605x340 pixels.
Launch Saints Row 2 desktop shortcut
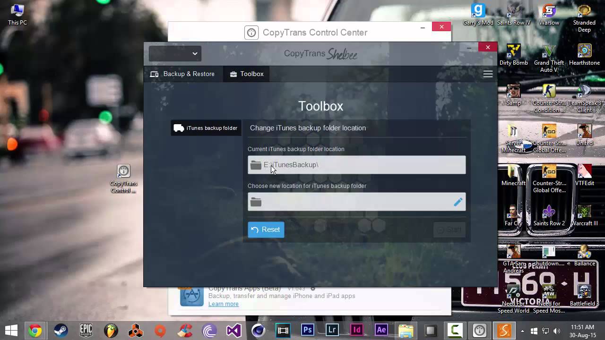(549, 215)
